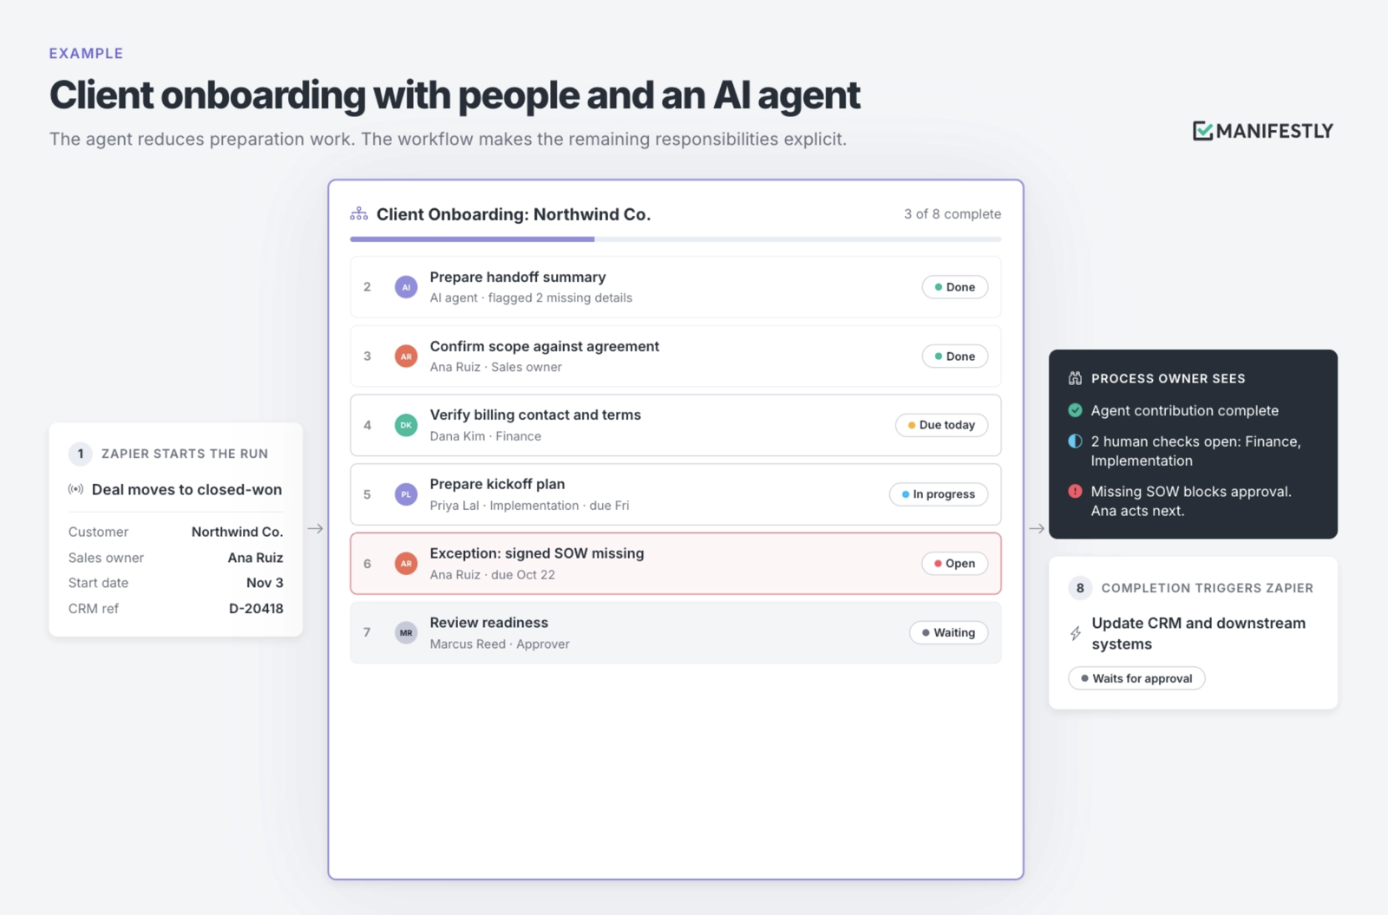
Task: Click the Due today status badge
Action: (x=941, y=425)
